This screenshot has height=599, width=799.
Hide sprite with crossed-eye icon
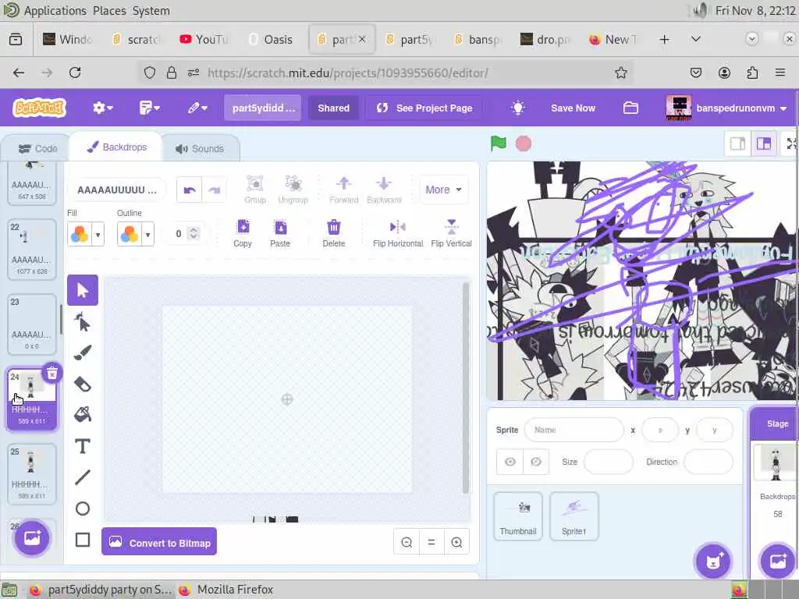pyautogui.click(x=535, y=462)
